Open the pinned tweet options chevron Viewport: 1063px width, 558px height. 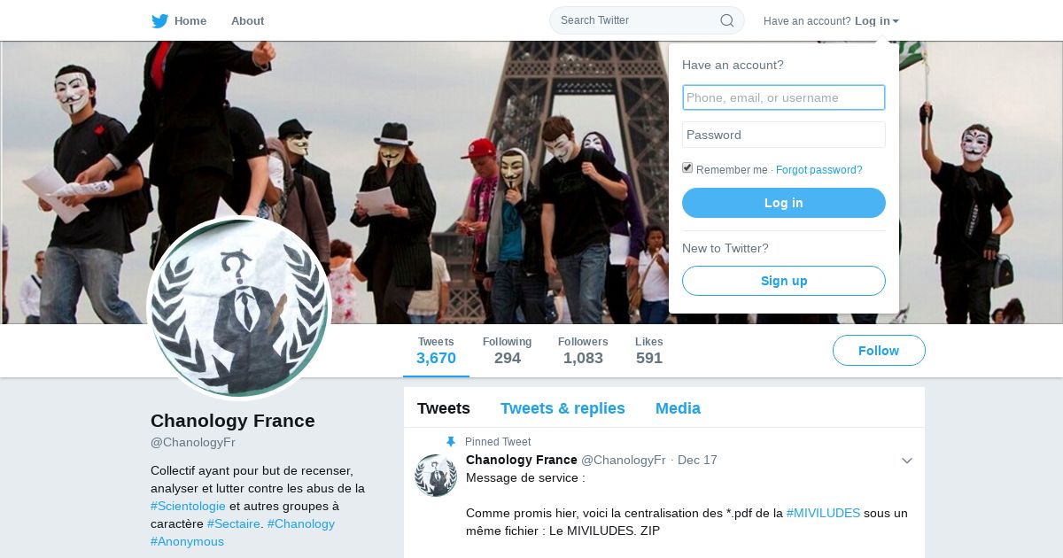907,461
